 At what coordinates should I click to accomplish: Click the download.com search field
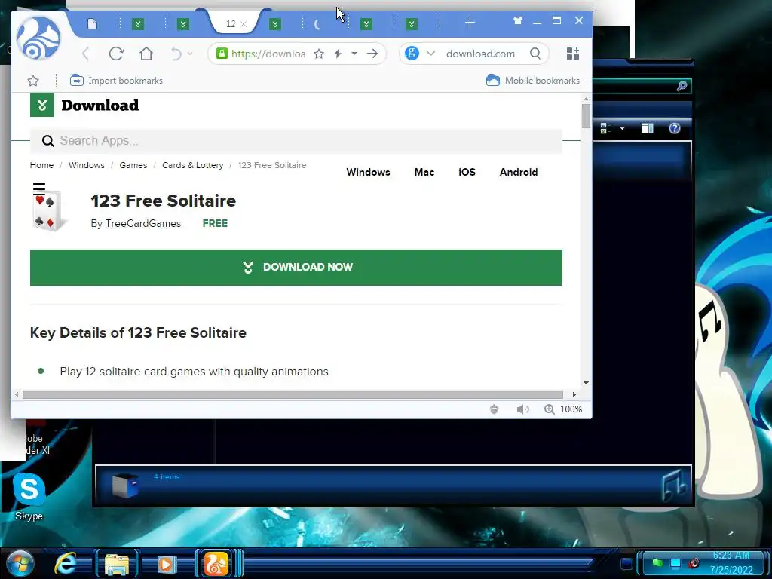[480, 54]
